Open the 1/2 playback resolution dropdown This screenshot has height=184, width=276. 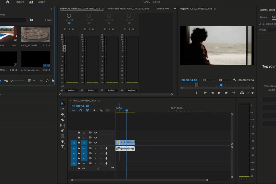[224, 80]
